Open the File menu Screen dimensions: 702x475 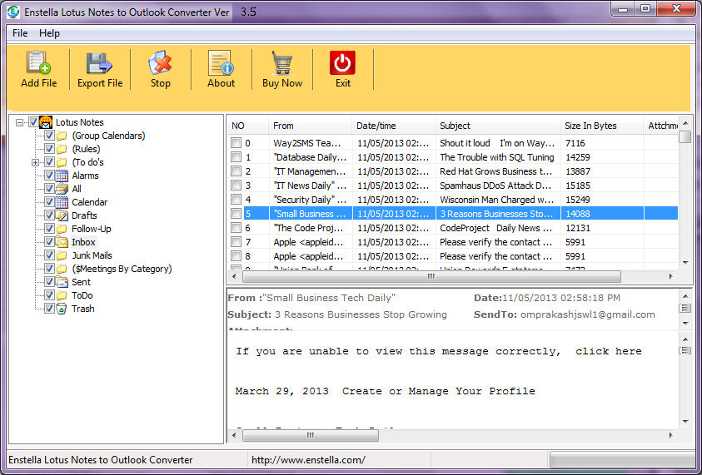click(x=20, y=33)
